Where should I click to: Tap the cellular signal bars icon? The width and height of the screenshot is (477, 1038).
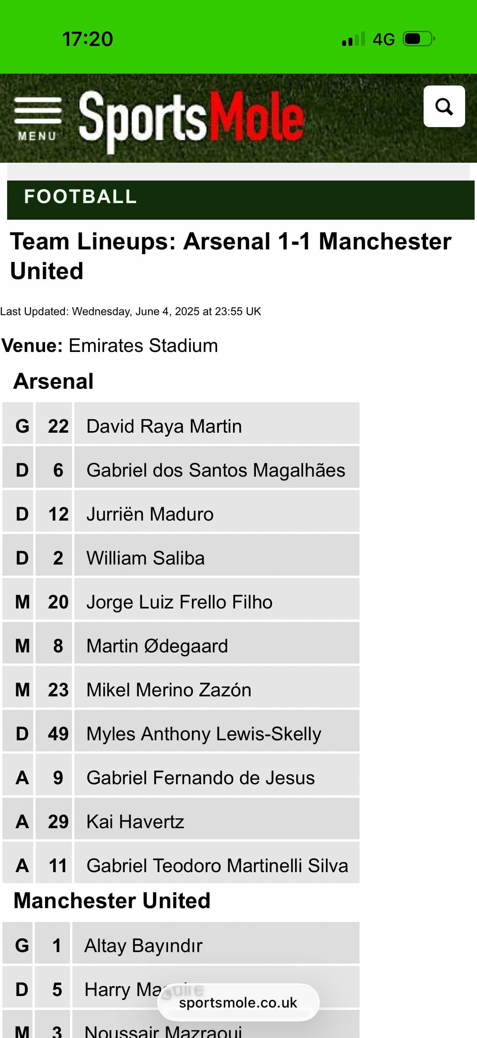353,40
